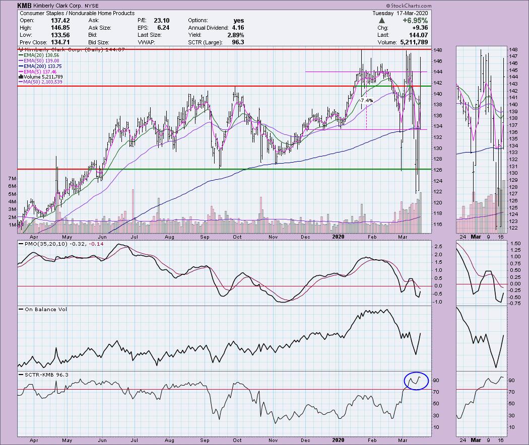Select the High value 146.85
The width and height of the screenshot is (529, 445).
click(60, 28)
